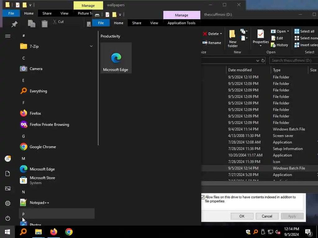318x238 pixels.
Task: Launch Firefox from Start menu list
Action: (x=57, y=113)
